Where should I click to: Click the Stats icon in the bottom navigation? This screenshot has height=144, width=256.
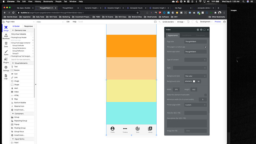coord(138,129)
